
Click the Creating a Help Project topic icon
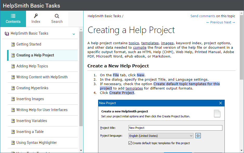coord(13,55)
